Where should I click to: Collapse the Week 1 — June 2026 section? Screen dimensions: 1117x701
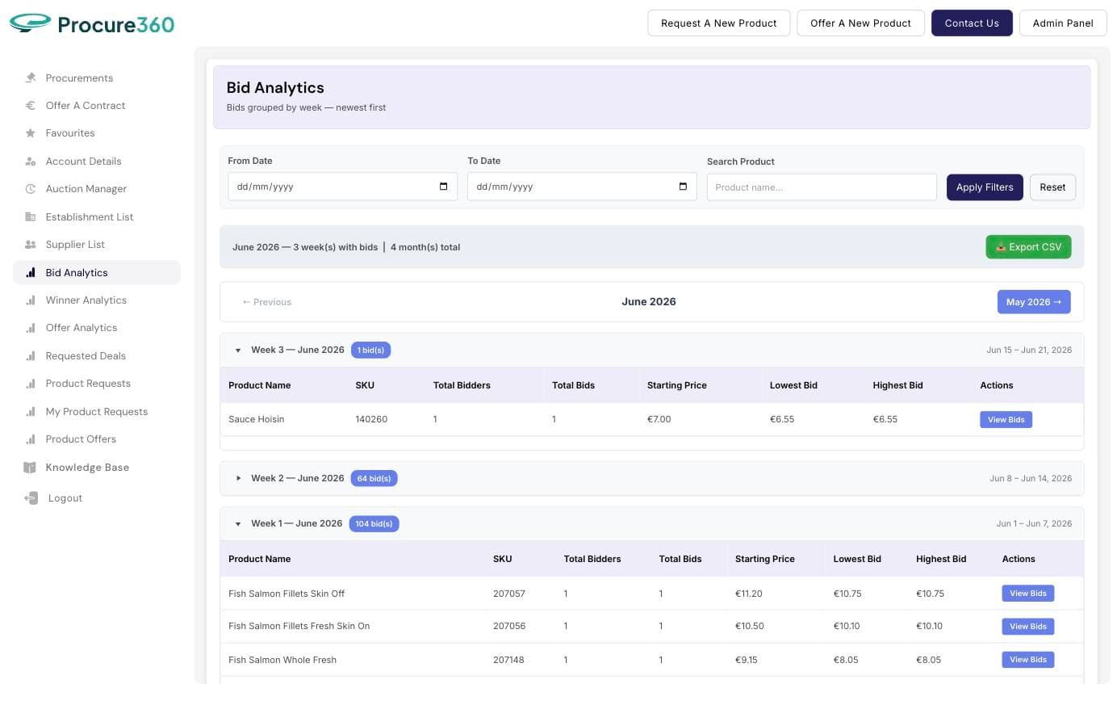[x=238, y=524]
